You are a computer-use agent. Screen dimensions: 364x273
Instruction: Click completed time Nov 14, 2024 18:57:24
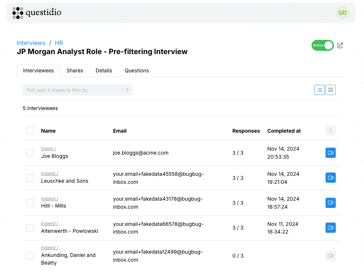pyautogui.click(x=283, y=203)
